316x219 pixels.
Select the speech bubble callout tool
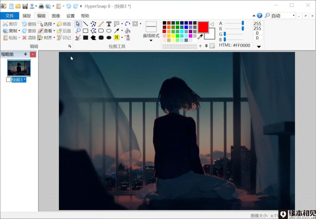click(117, 24)
